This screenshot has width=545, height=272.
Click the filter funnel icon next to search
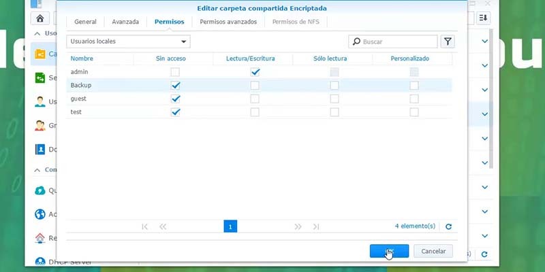pyautogui.click(x=448, y=41)
